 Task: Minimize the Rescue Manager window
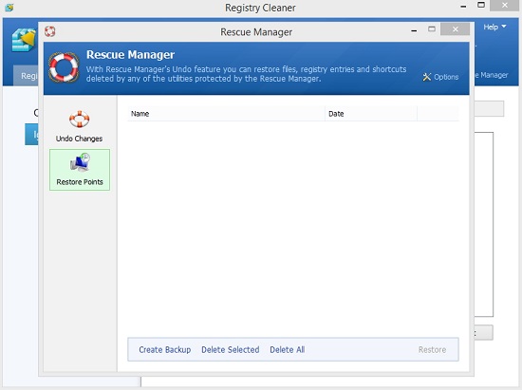(x=414, y=31)
